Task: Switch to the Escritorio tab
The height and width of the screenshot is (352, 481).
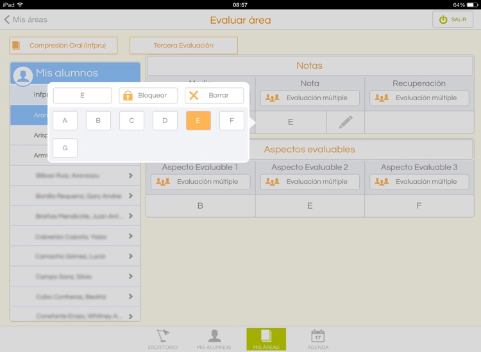Action: tap(163, 339)
